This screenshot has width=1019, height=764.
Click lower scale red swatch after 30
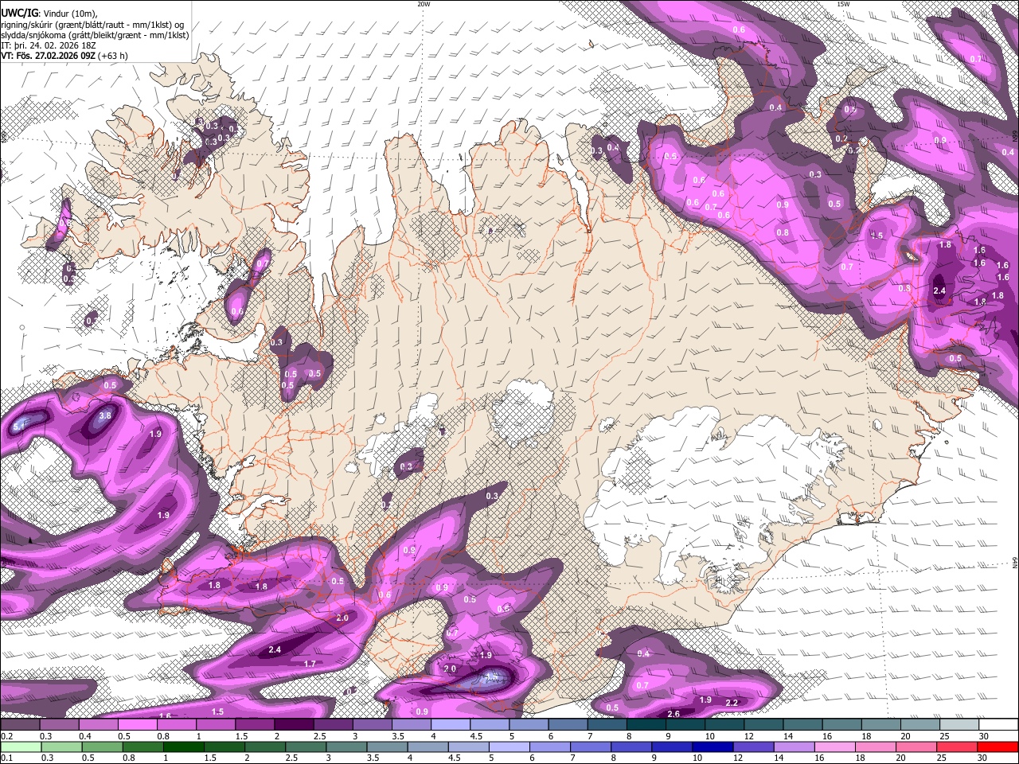pos(998,746)
